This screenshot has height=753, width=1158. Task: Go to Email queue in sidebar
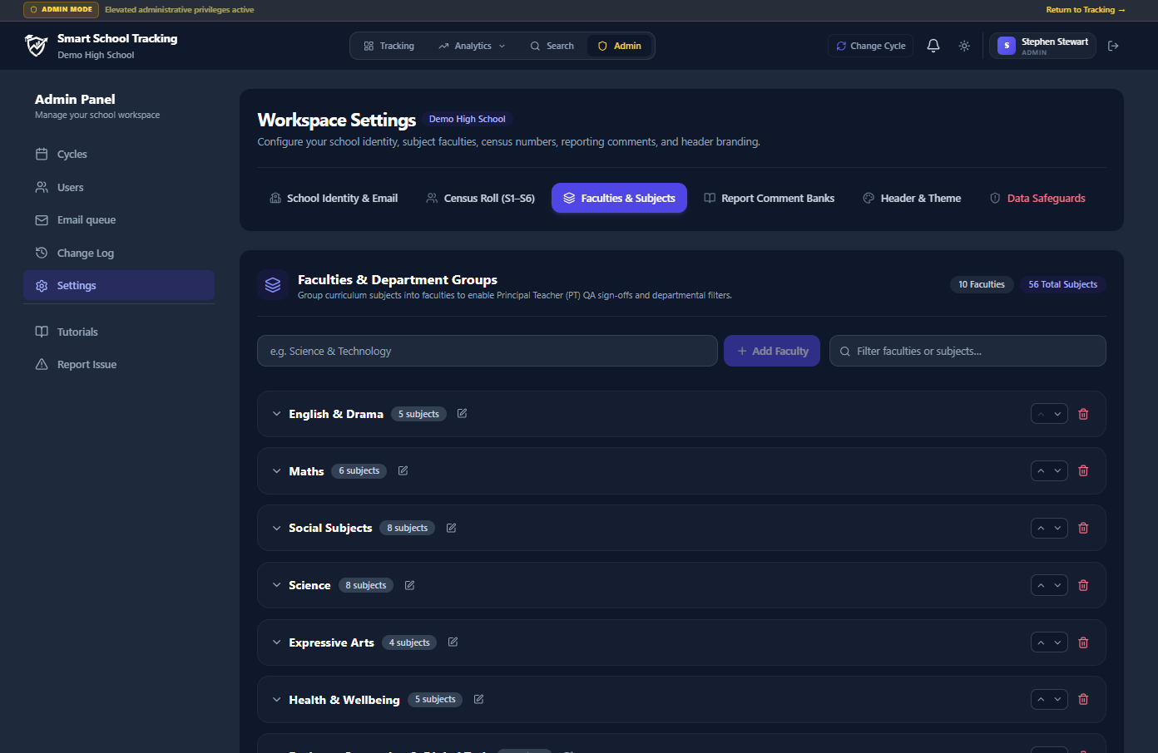119,219
